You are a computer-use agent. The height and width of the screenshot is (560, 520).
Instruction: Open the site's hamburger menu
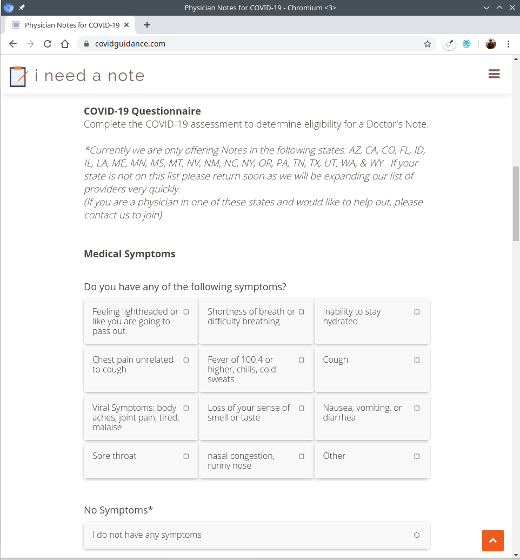tap(494, 74)
